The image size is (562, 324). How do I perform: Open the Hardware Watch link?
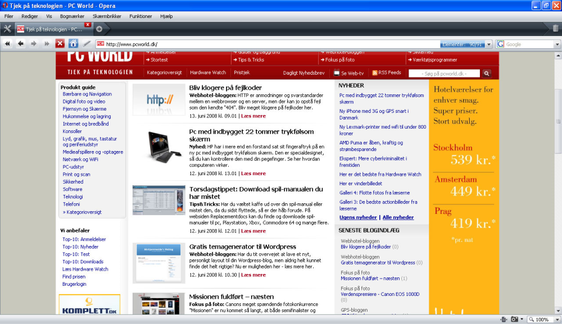[208, 72]
